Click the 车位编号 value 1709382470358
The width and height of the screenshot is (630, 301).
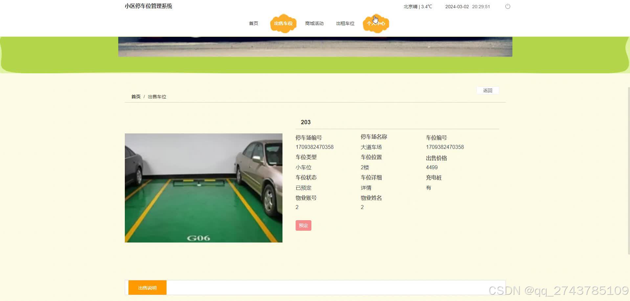point(445,147)
